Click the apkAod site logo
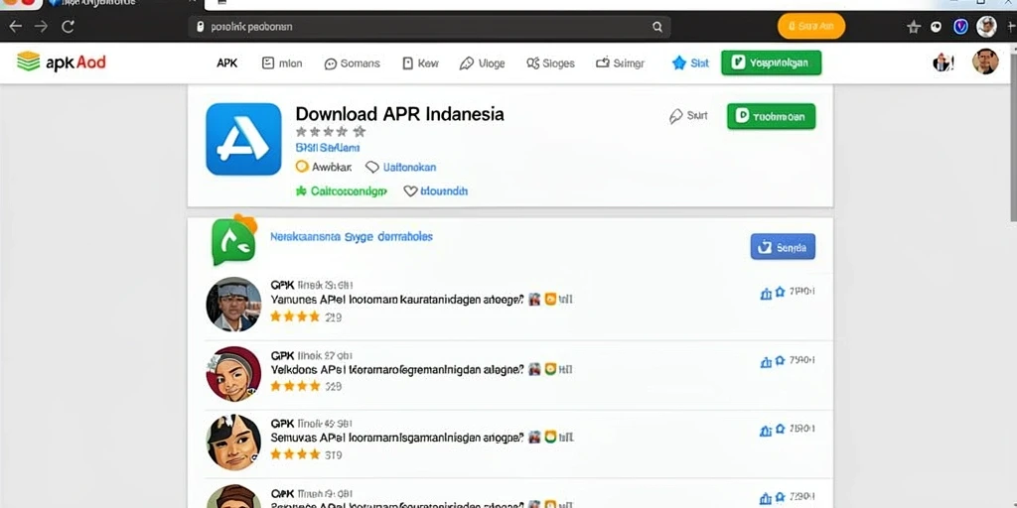 61,63
